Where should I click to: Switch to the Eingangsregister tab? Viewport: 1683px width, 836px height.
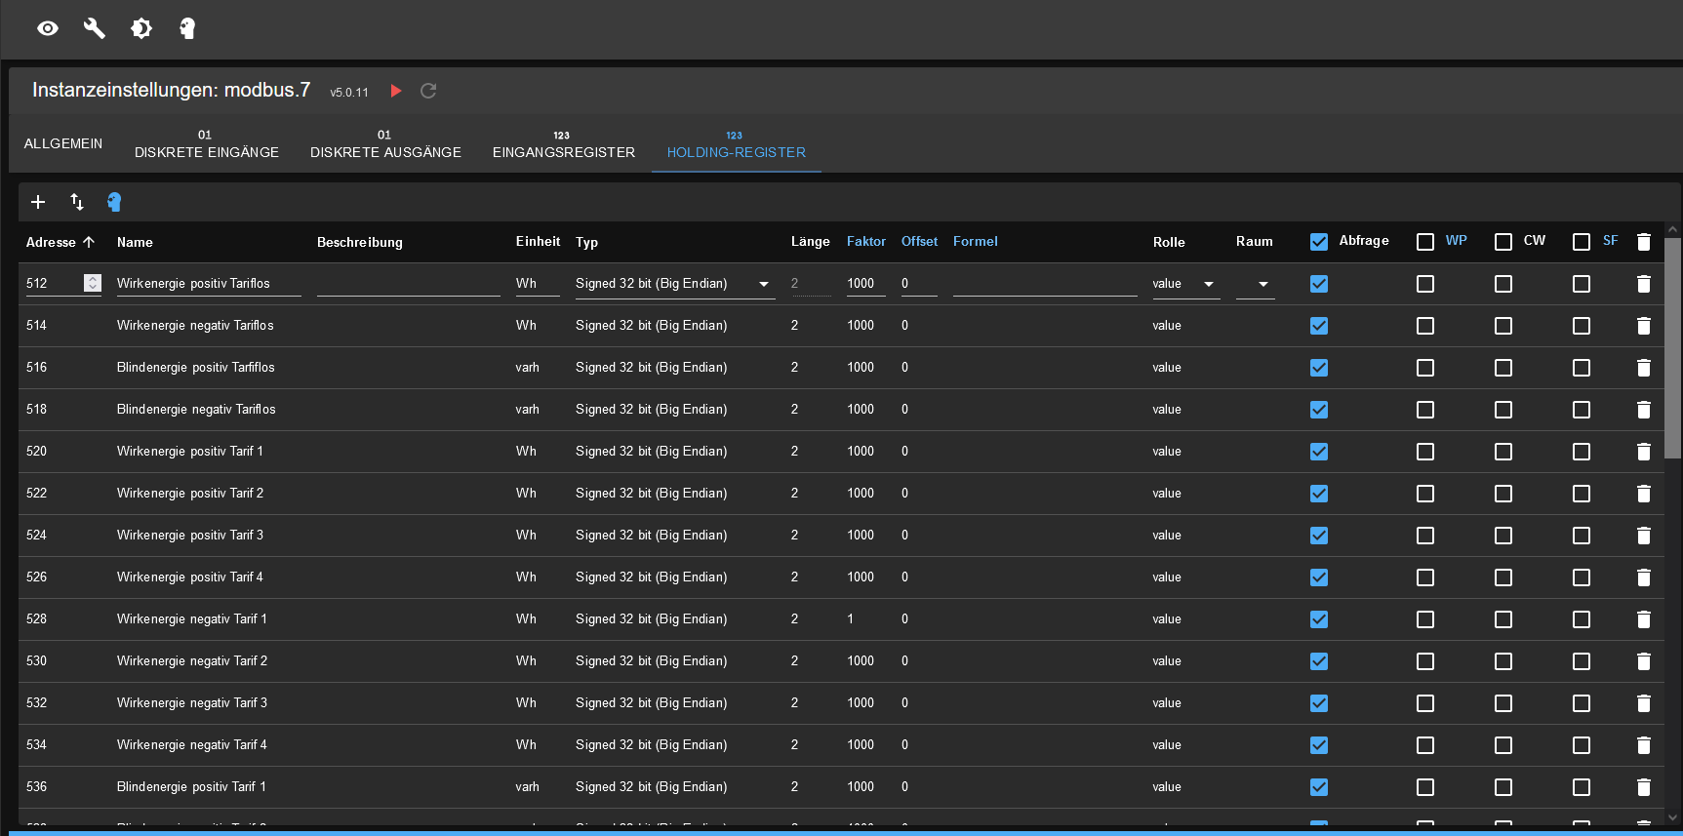(x=564, y=143)
